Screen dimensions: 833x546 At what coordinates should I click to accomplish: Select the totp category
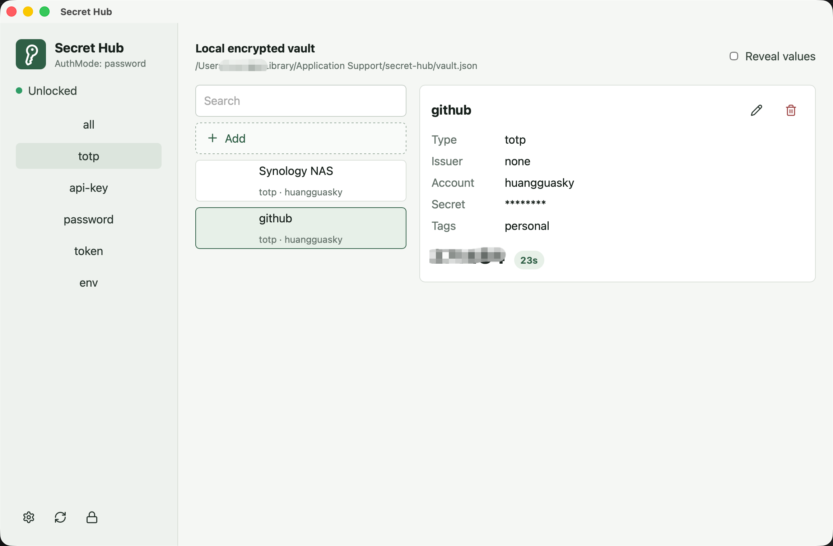point(89,156)
